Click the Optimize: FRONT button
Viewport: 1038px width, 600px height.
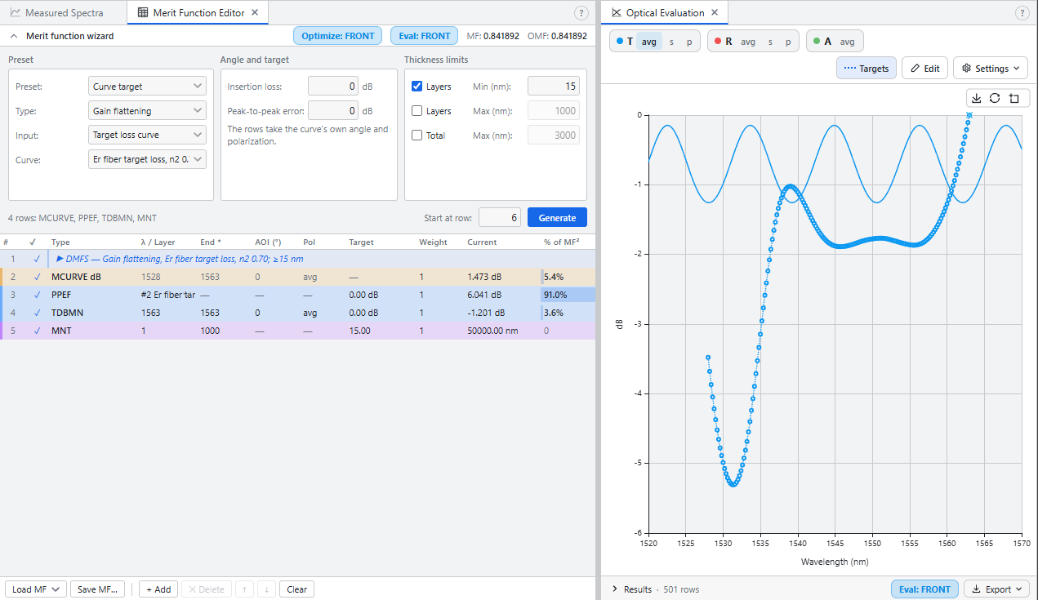click(x=337, y=36)
